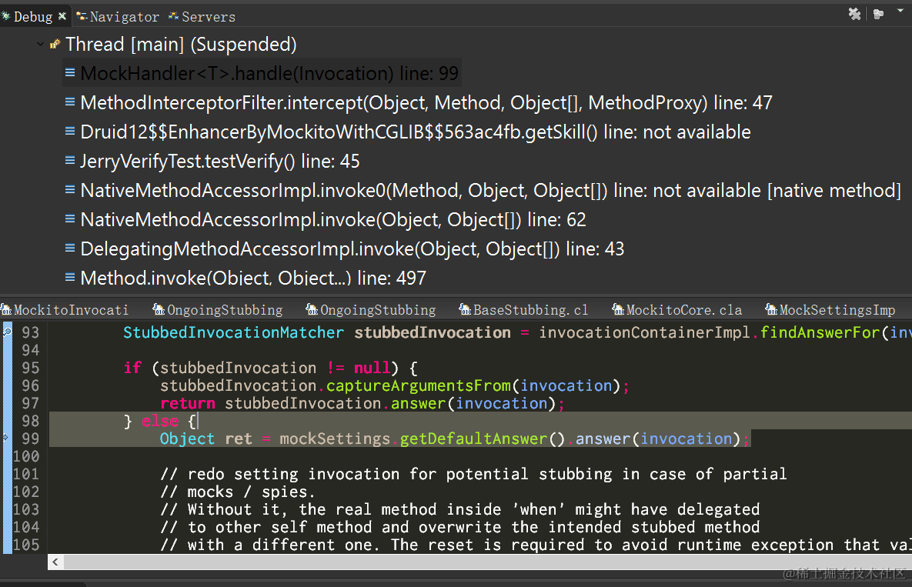Click comment text on line 104
This screenshot has width=912, height=587.
460,527
